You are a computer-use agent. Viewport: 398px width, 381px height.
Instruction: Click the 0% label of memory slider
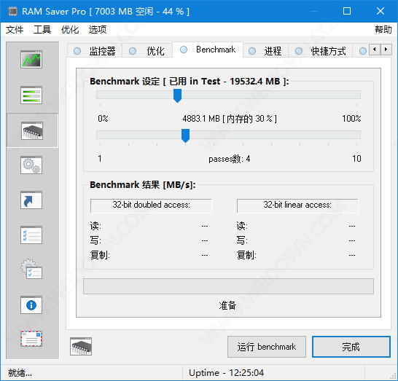(103, 119)
